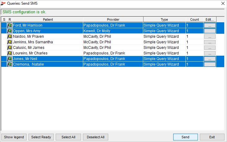Image resolution: width=227 pixels, height=142 pixels.
Task: Sort list by Provider column header
Action: (x=113, y=19)
